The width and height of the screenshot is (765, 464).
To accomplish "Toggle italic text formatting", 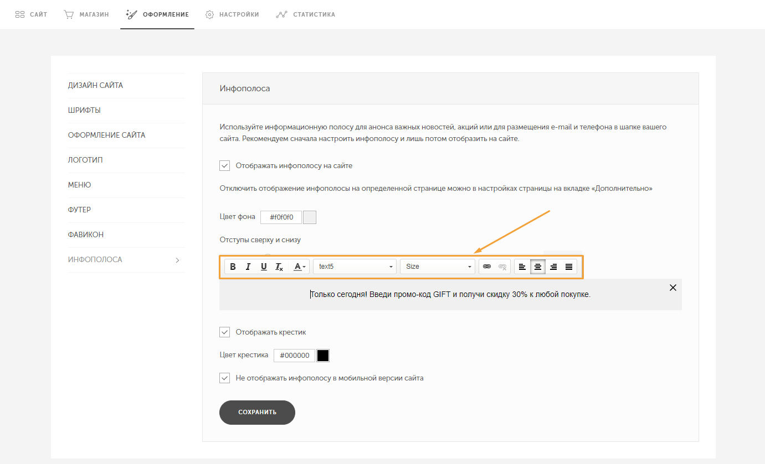I will click(x=248, y=267).
